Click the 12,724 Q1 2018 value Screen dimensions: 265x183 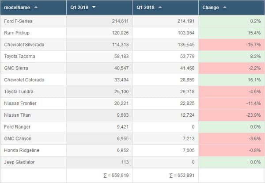[x=187, y=115]
